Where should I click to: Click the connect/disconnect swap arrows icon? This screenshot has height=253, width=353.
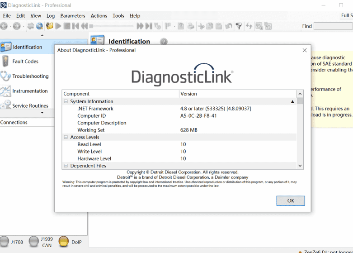31,26
